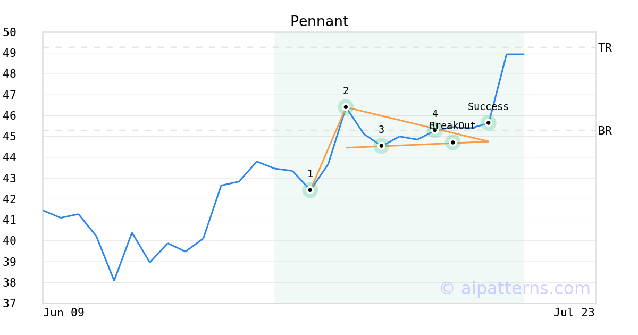Select pattern point marker 3

(381, 146)
